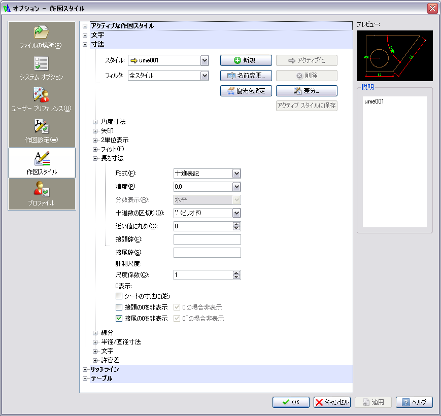This screenshot has width=441, height=416.
Task: Open ユーザー プリファレンス sidebar icon
Action: 41,100
